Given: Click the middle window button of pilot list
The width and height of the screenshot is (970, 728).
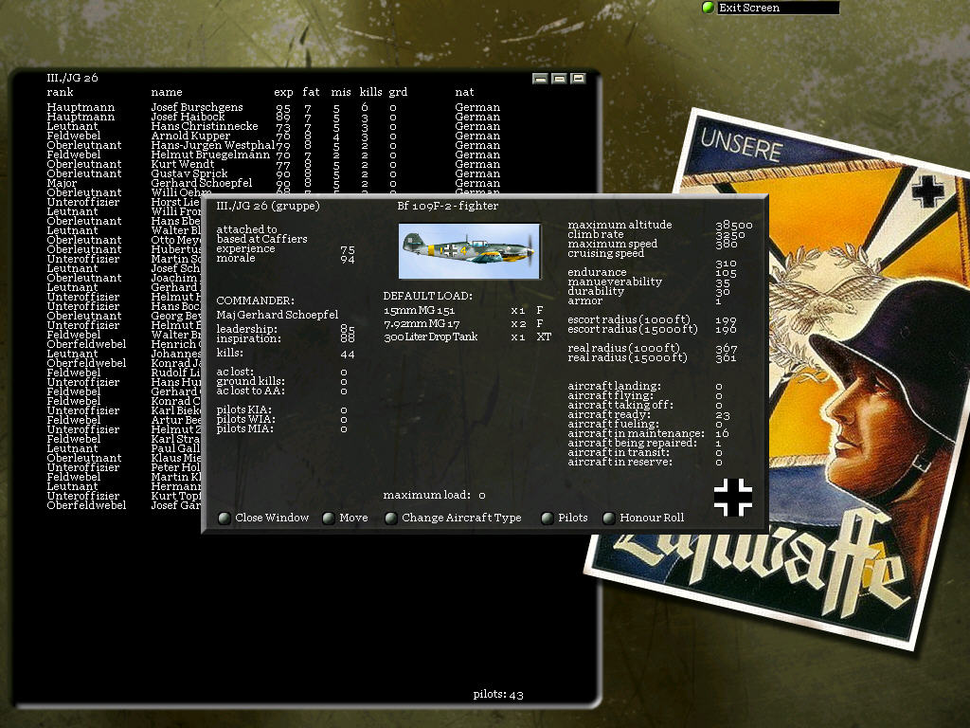Looking at the screenshot, I should [559, 79].
